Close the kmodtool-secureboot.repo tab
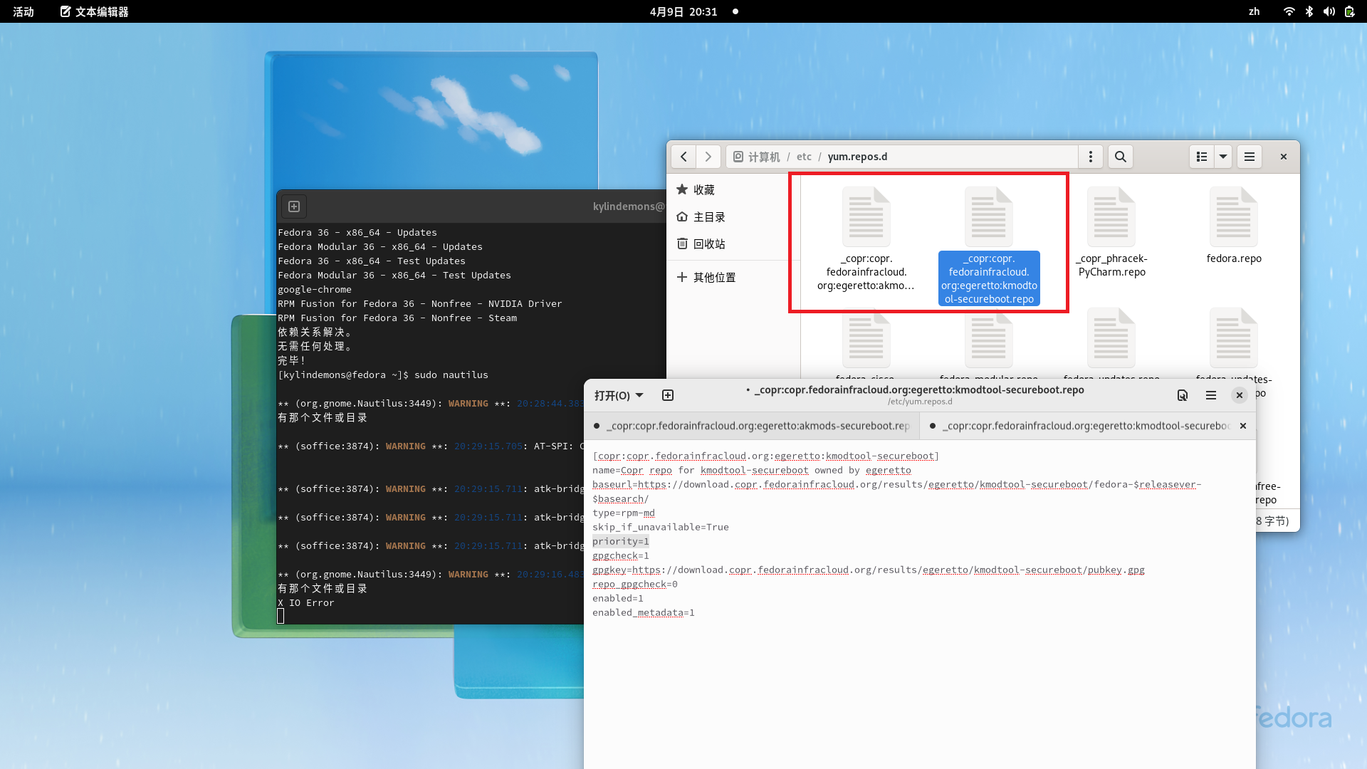This screenshot has height=769, width=1367. click(1243, 426)
